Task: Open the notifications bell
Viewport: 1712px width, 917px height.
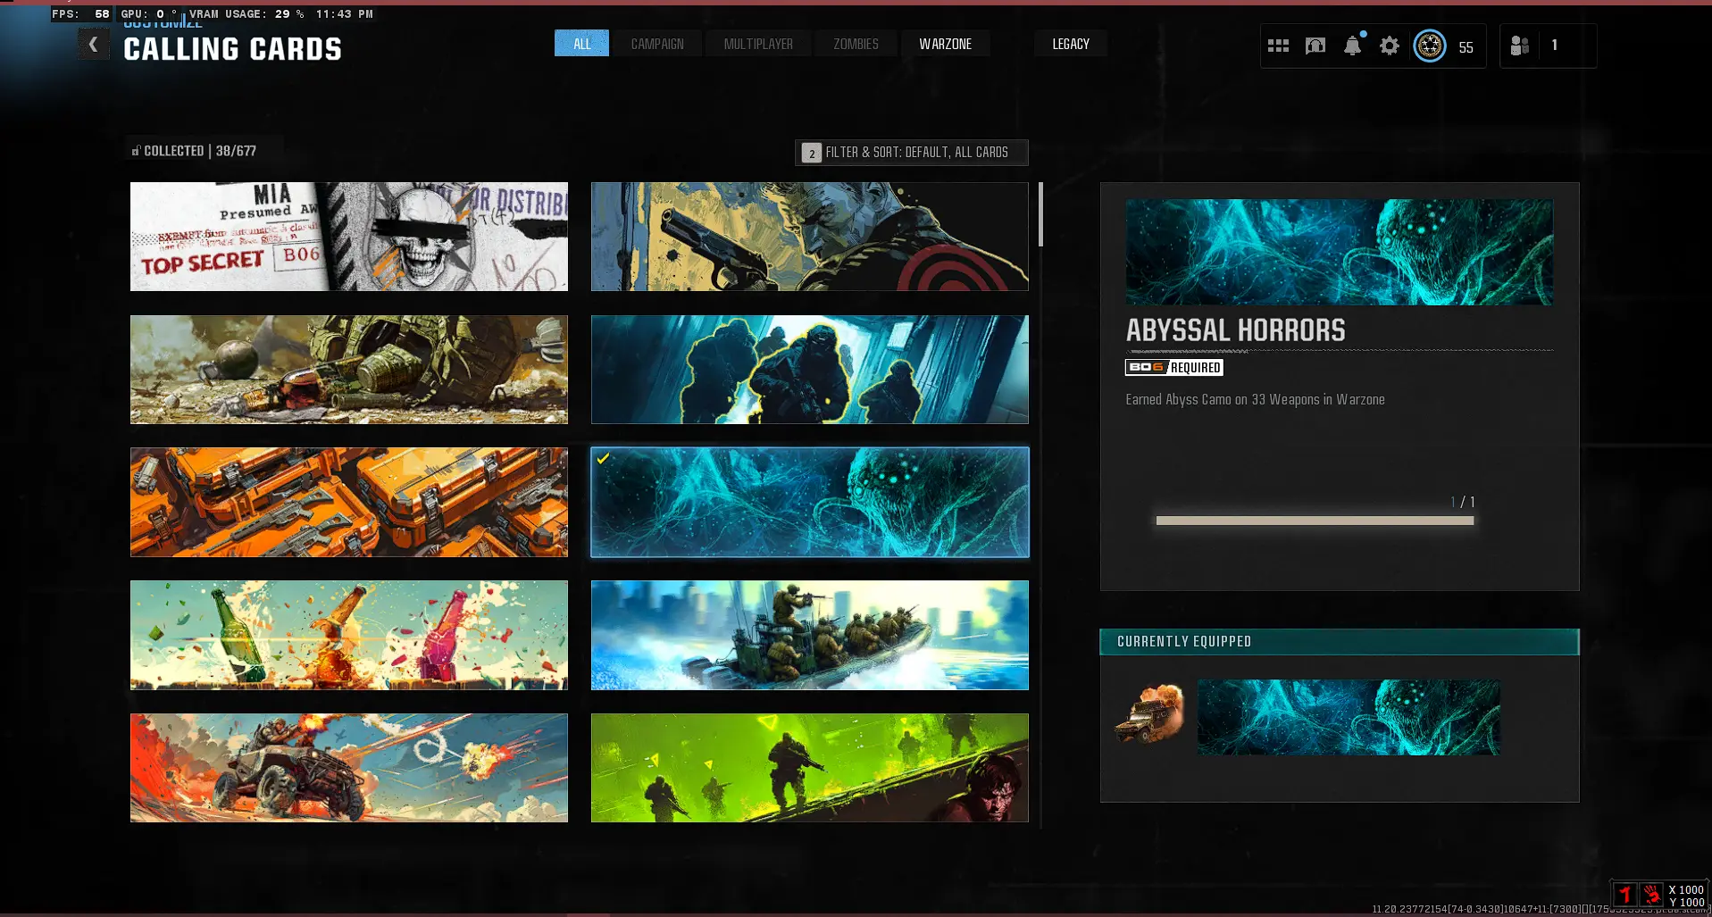Action: (x=1352, y=46)
